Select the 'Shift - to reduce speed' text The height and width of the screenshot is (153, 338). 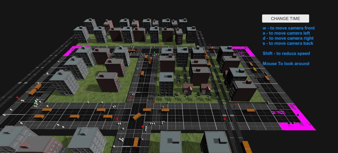tap(286, 53)
